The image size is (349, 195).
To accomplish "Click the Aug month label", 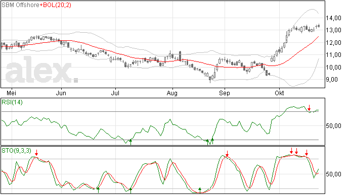I will tap(172, 93).
